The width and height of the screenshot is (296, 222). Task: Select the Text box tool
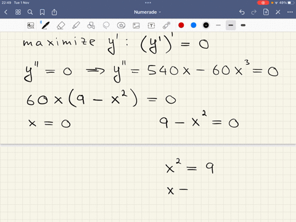click(151, 25)
